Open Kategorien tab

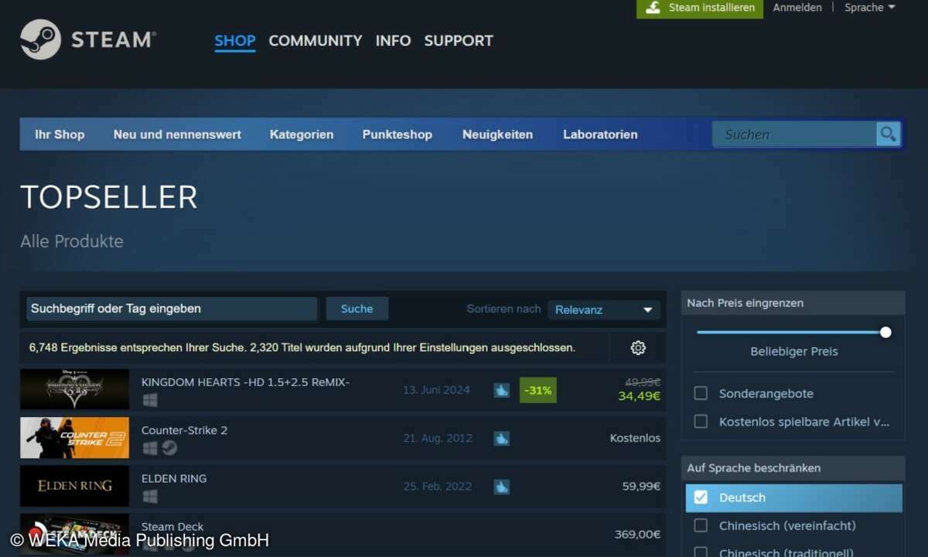pos(302,134)
